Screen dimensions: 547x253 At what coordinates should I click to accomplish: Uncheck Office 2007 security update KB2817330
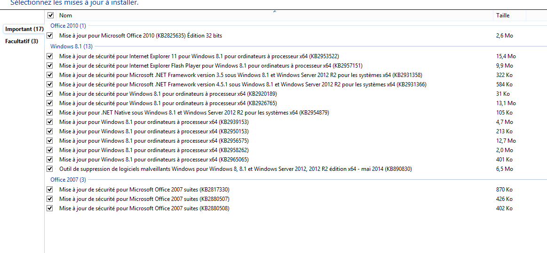[x=49, y=190]
